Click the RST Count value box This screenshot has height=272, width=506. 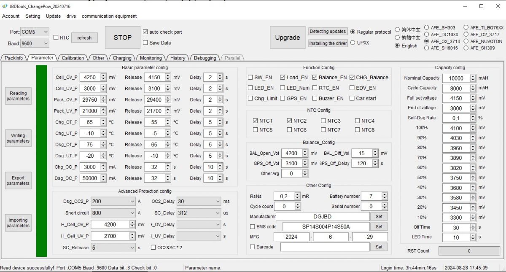(x=469, y=251)
